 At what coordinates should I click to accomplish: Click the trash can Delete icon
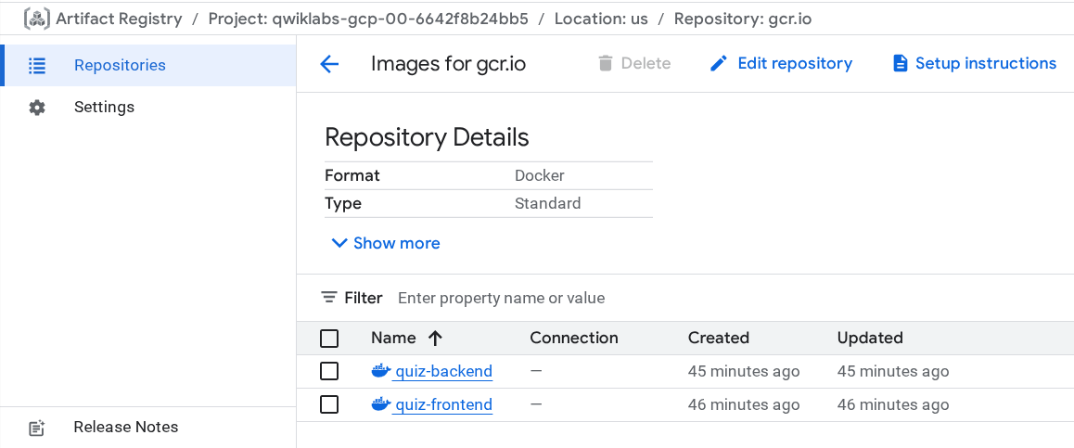[x=605, y=64]
